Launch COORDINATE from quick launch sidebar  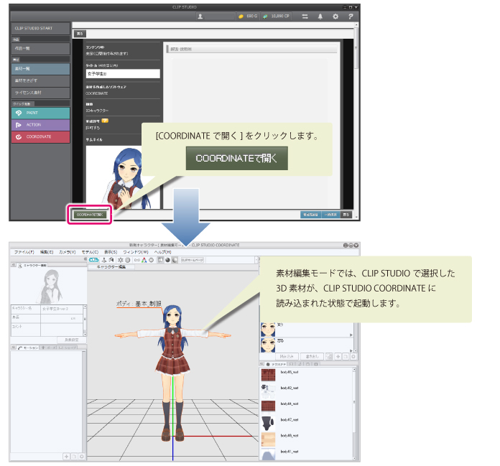(x=40, y=136)
